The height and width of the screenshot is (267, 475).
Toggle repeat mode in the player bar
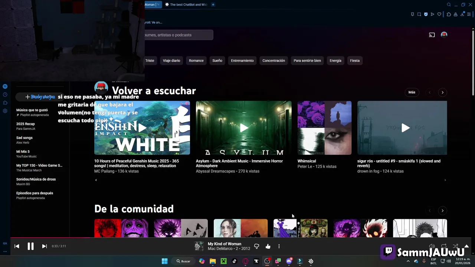[444, 246]
